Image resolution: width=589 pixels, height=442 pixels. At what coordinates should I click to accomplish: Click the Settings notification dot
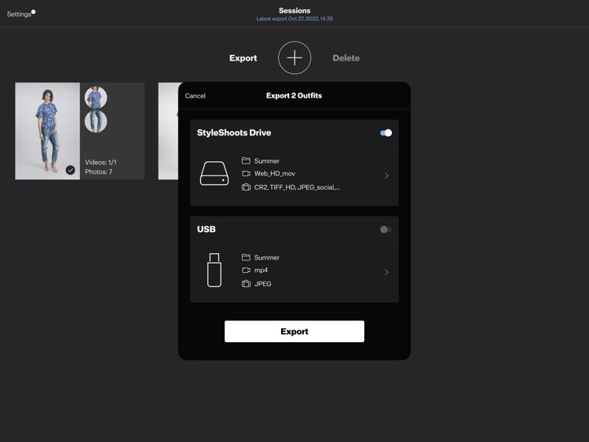(34, 12)
